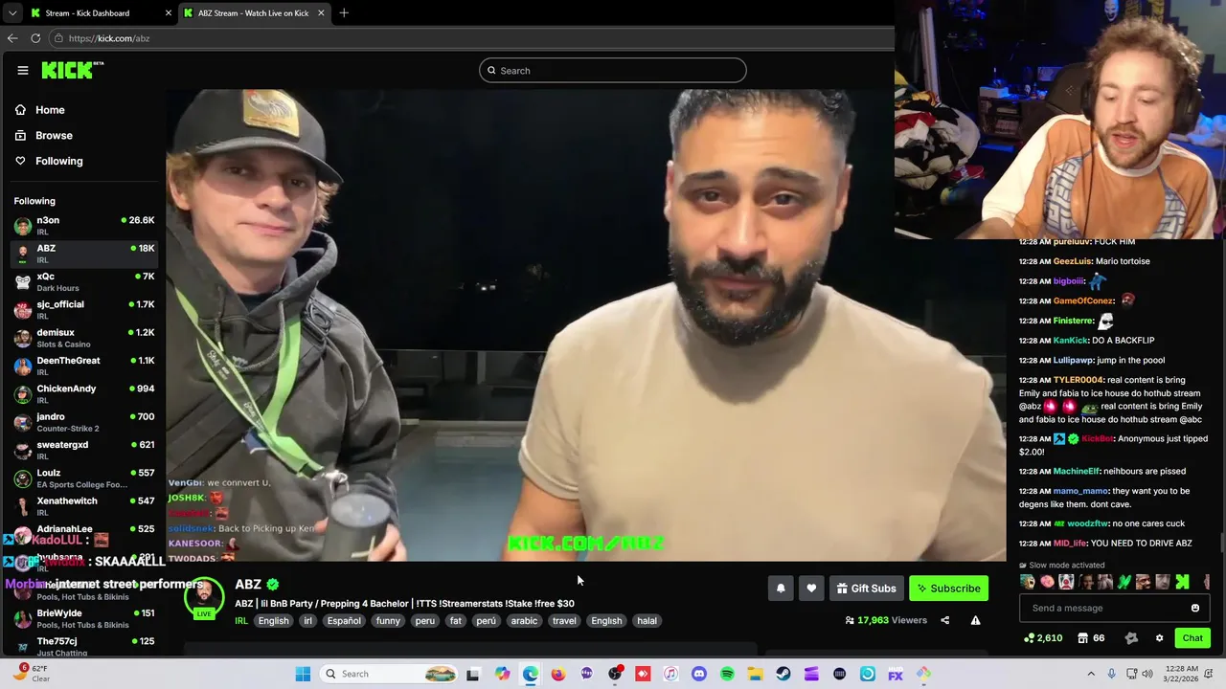
Task: Click the KICK logo in header
Action: [x=72, y=70]
